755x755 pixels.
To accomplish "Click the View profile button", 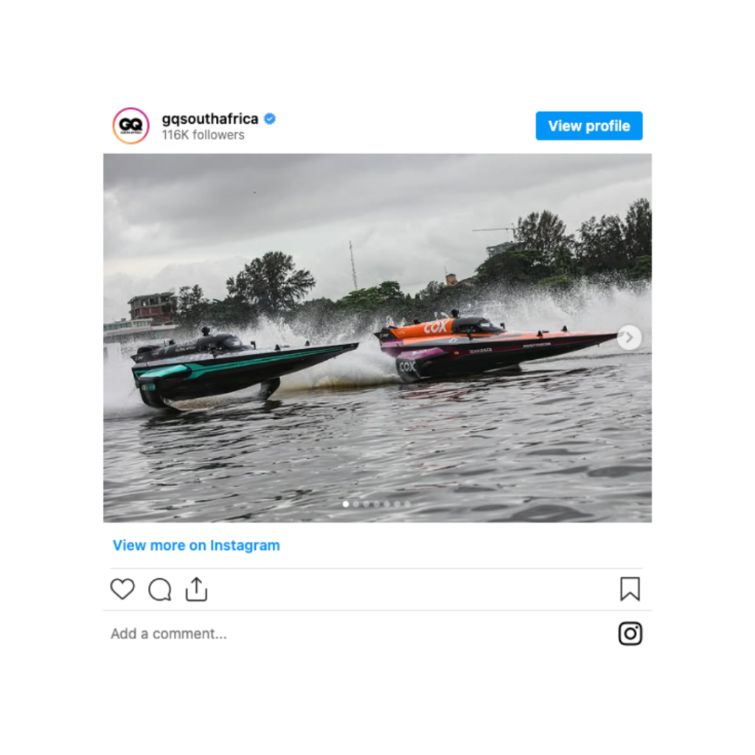I will (589, 125).
